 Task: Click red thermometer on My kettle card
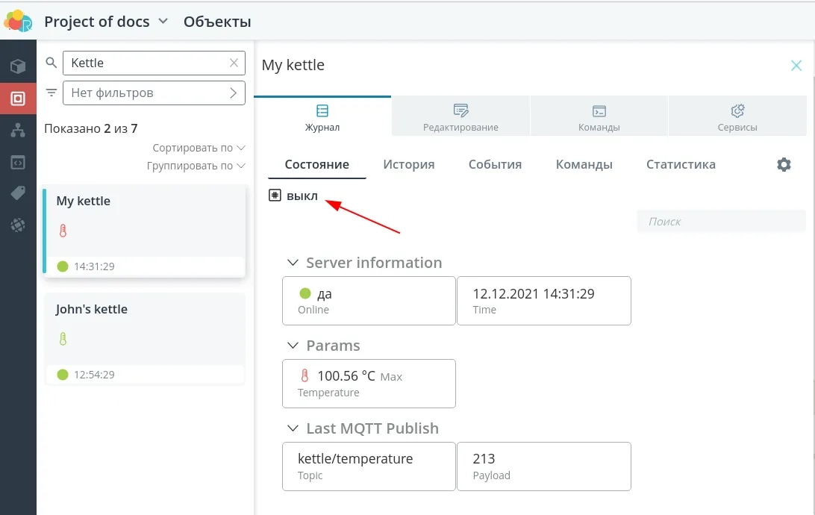[63, 231]
